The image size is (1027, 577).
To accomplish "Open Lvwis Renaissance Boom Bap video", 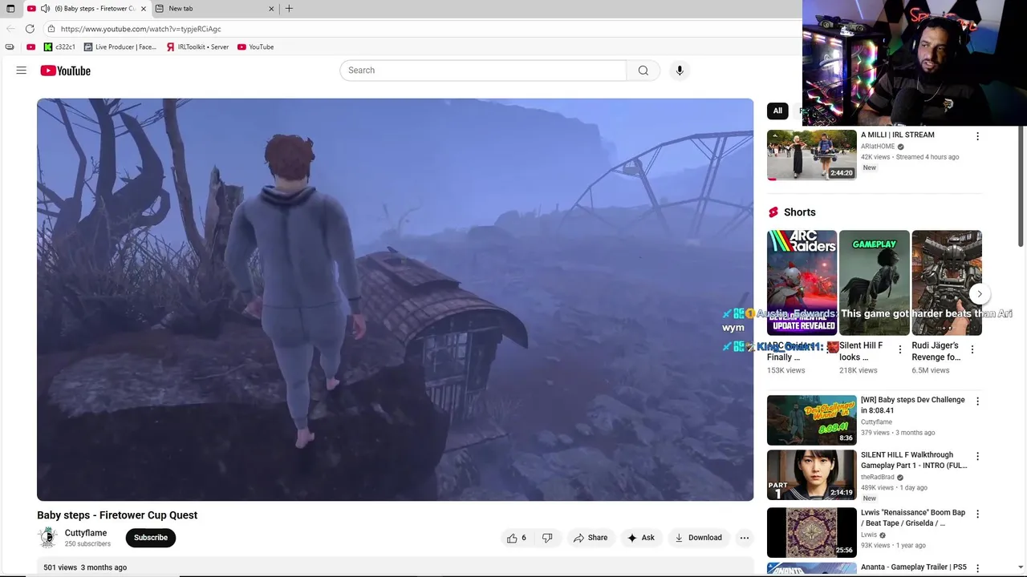I will (913, 518).
